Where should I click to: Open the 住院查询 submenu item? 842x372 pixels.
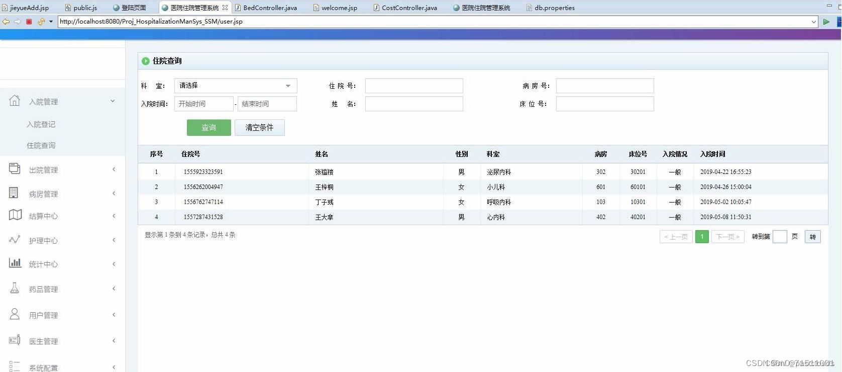tap(41, 145)
